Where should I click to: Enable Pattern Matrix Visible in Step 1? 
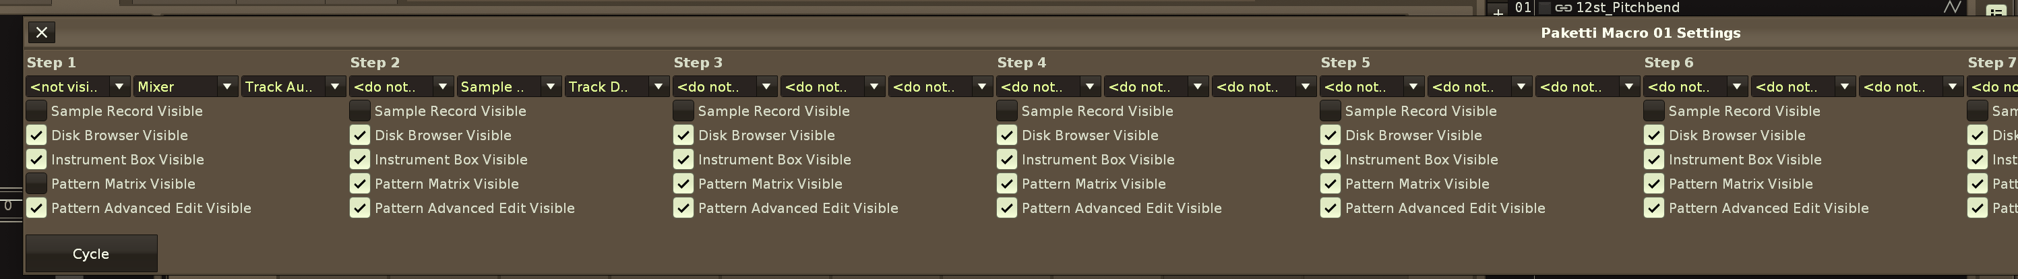coord(37,184)
